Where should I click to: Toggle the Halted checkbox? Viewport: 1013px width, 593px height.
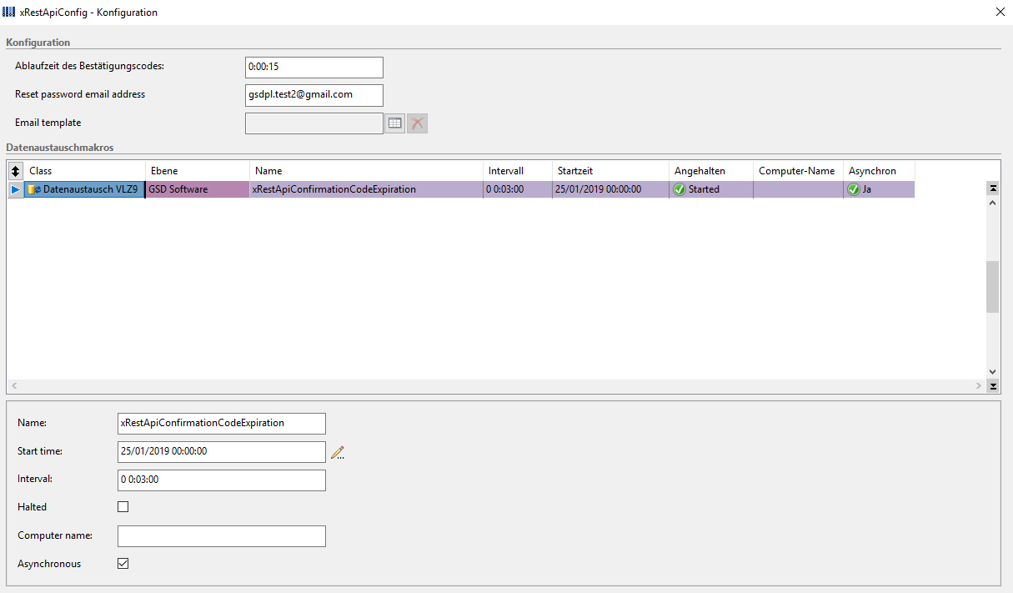123,507
